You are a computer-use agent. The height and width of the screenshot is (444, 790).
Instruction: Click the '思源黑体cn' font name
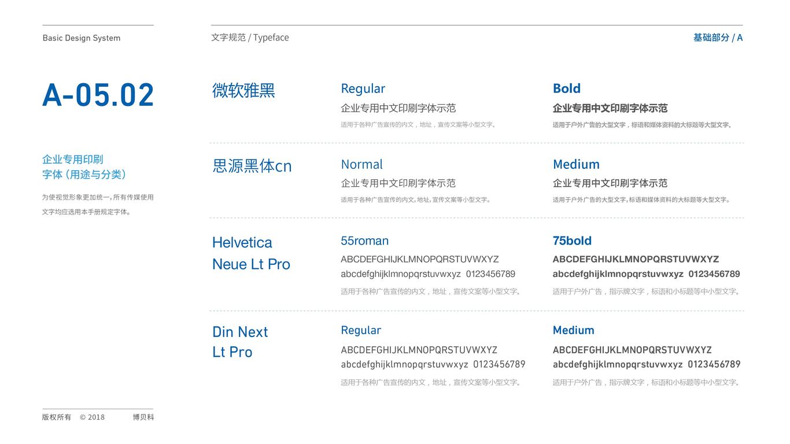click(252, 166)
